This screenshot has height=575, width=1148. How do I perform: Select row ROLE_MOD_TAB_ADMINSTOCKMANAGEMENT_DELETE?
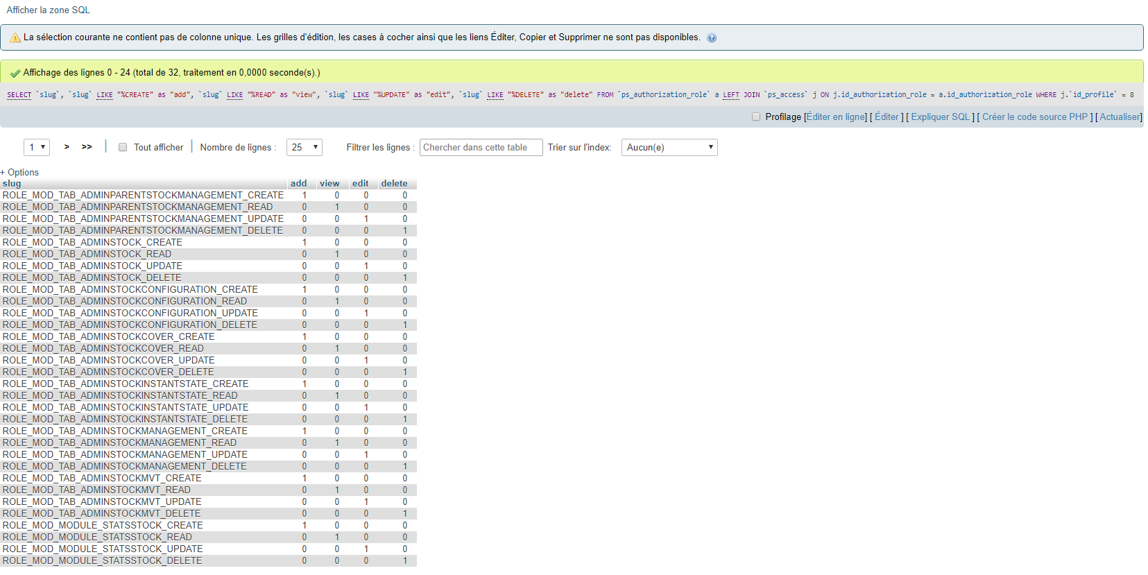208,466
